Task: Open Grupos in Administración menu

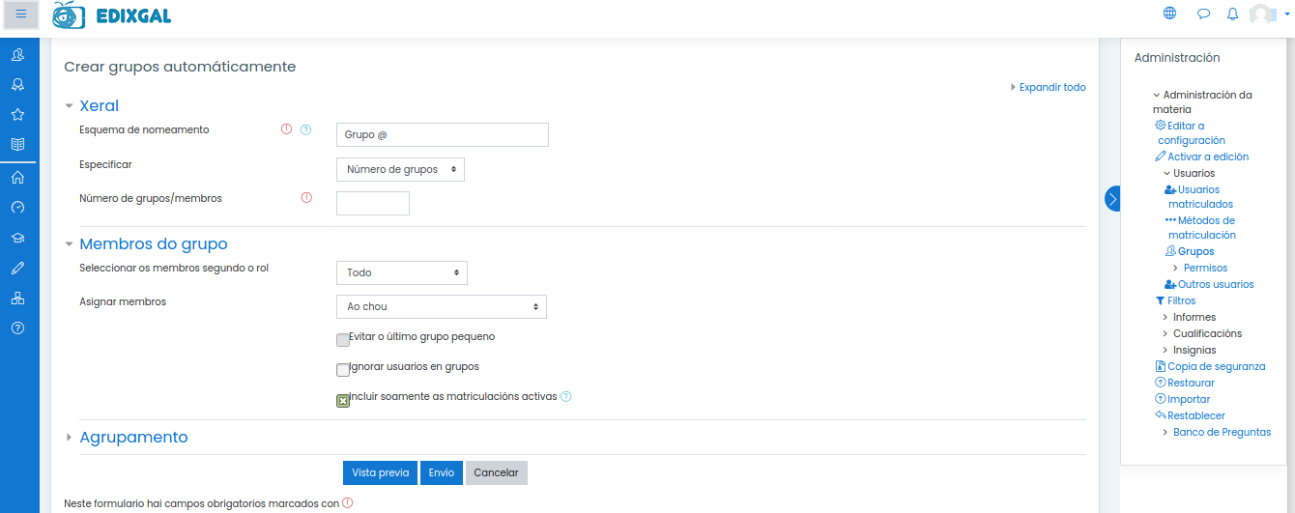Action: [1195, 251]
